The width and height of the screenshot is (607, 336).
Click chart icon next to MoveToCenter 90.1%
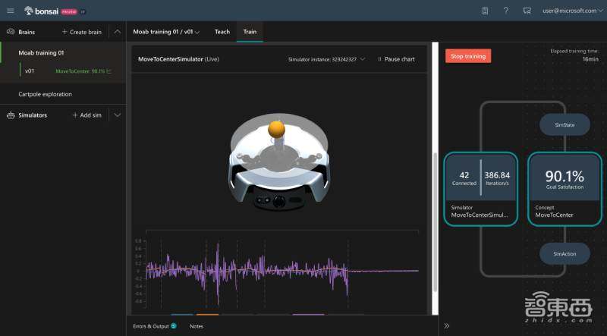click(x=109, y=71)
